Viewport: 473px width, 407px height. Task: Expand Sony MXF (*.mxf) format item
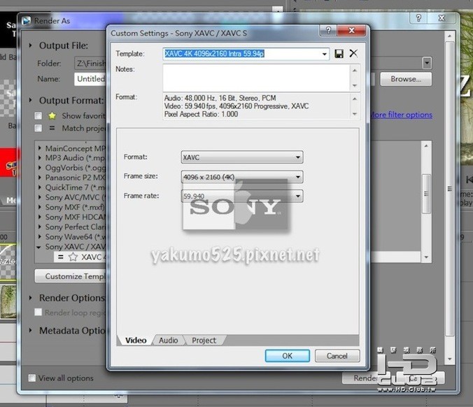(39, 207)
